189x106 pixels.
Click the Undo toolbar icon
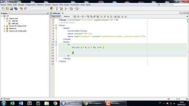coord(21,9)
